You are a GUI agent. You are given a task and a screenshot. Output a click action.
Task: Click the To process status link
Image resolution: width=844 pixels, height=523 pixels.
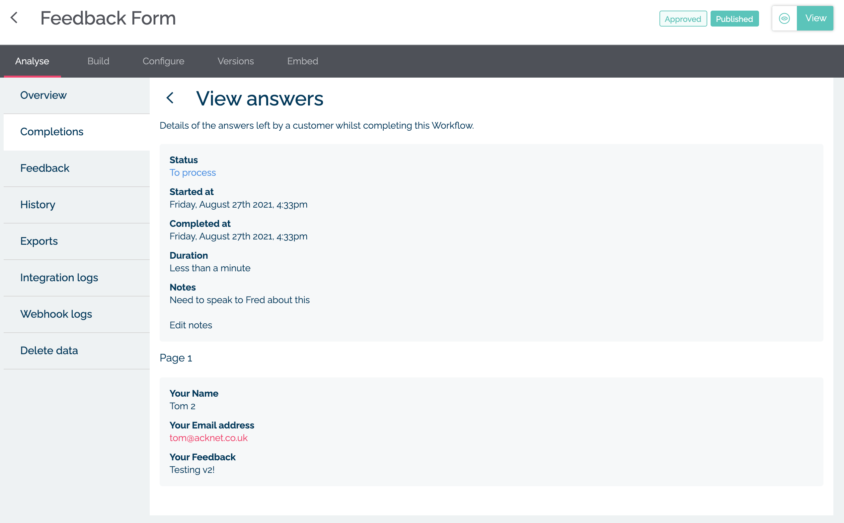(192, 172)
